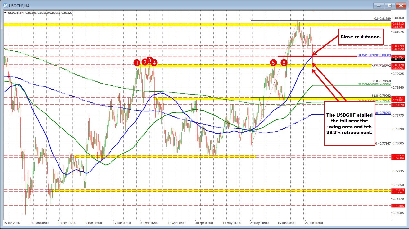Click the 30 Apr 00:00 time axis label
The height and width of the screenshot is (229, 409).
[x=204, y=222]
